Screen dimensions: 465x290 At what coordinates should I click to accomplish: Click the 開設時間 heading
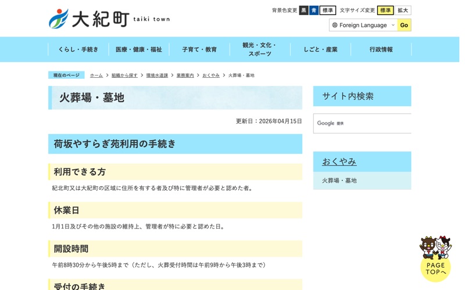coord(176,249)
